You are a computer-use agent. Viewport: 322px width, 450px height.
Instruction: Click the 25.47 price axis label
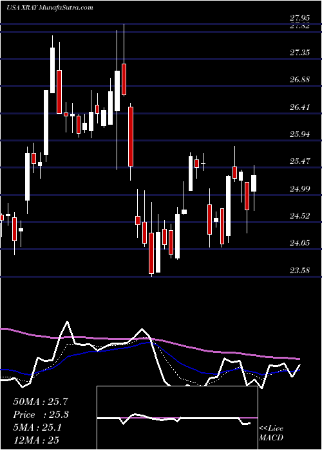click(x=299, y=161)
